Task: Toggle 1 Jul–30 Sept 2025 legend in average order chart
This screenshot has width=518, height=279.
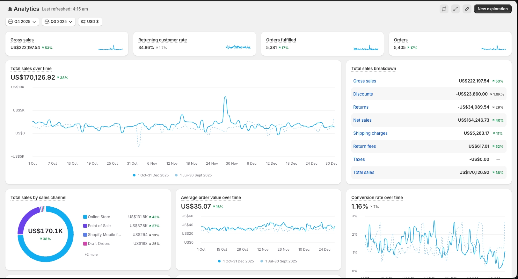Action: [x=279, y=261]
